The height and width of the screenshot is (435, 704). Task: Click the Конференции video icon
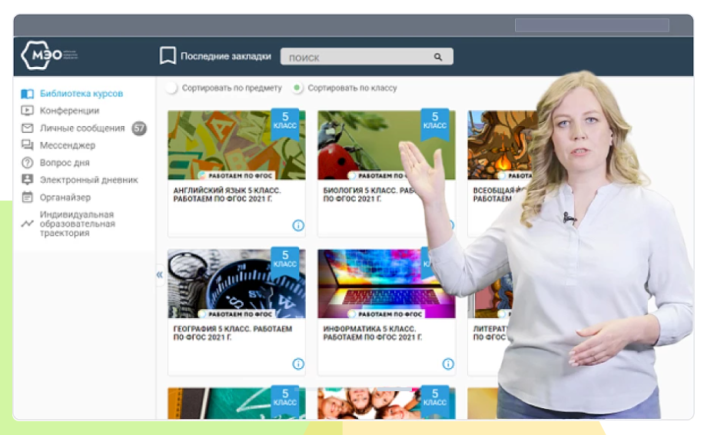tap(28, 111)
